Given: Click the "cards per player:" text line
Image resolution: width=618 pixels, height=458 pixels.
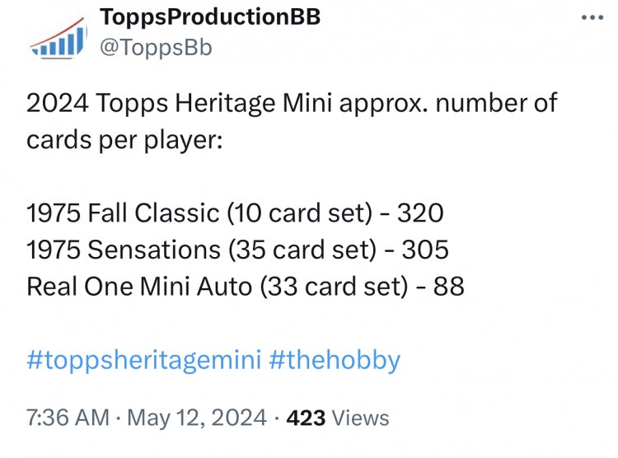Looking at the screenshot, I should (124, 140).
